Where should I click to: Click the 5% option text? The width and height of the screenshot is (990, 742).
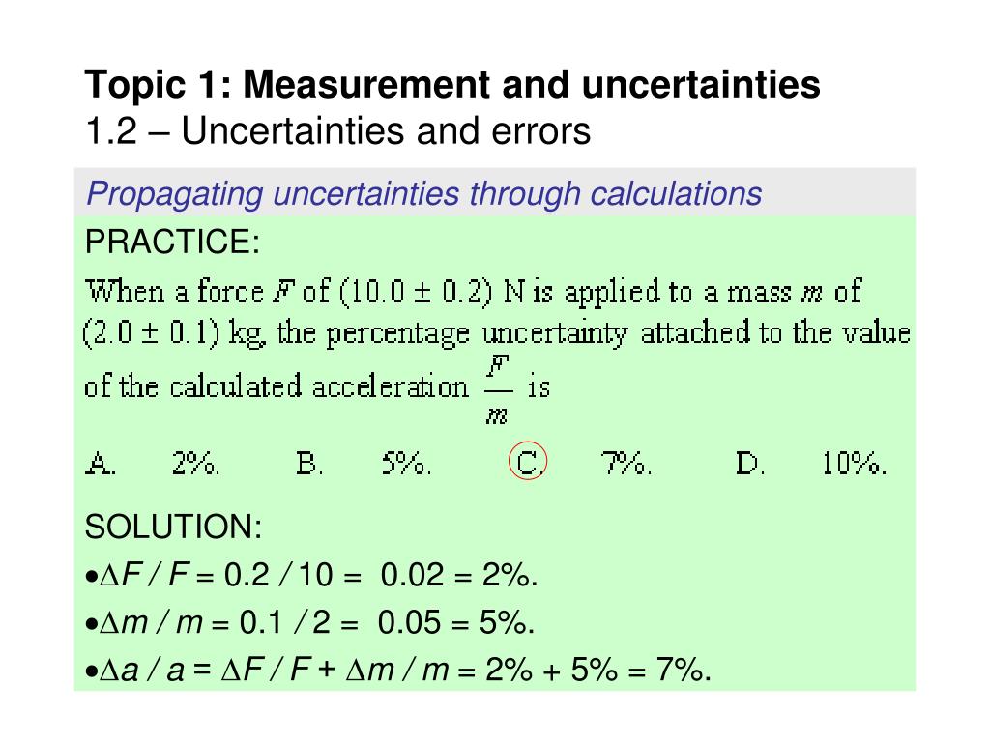(x=407, y=463)
